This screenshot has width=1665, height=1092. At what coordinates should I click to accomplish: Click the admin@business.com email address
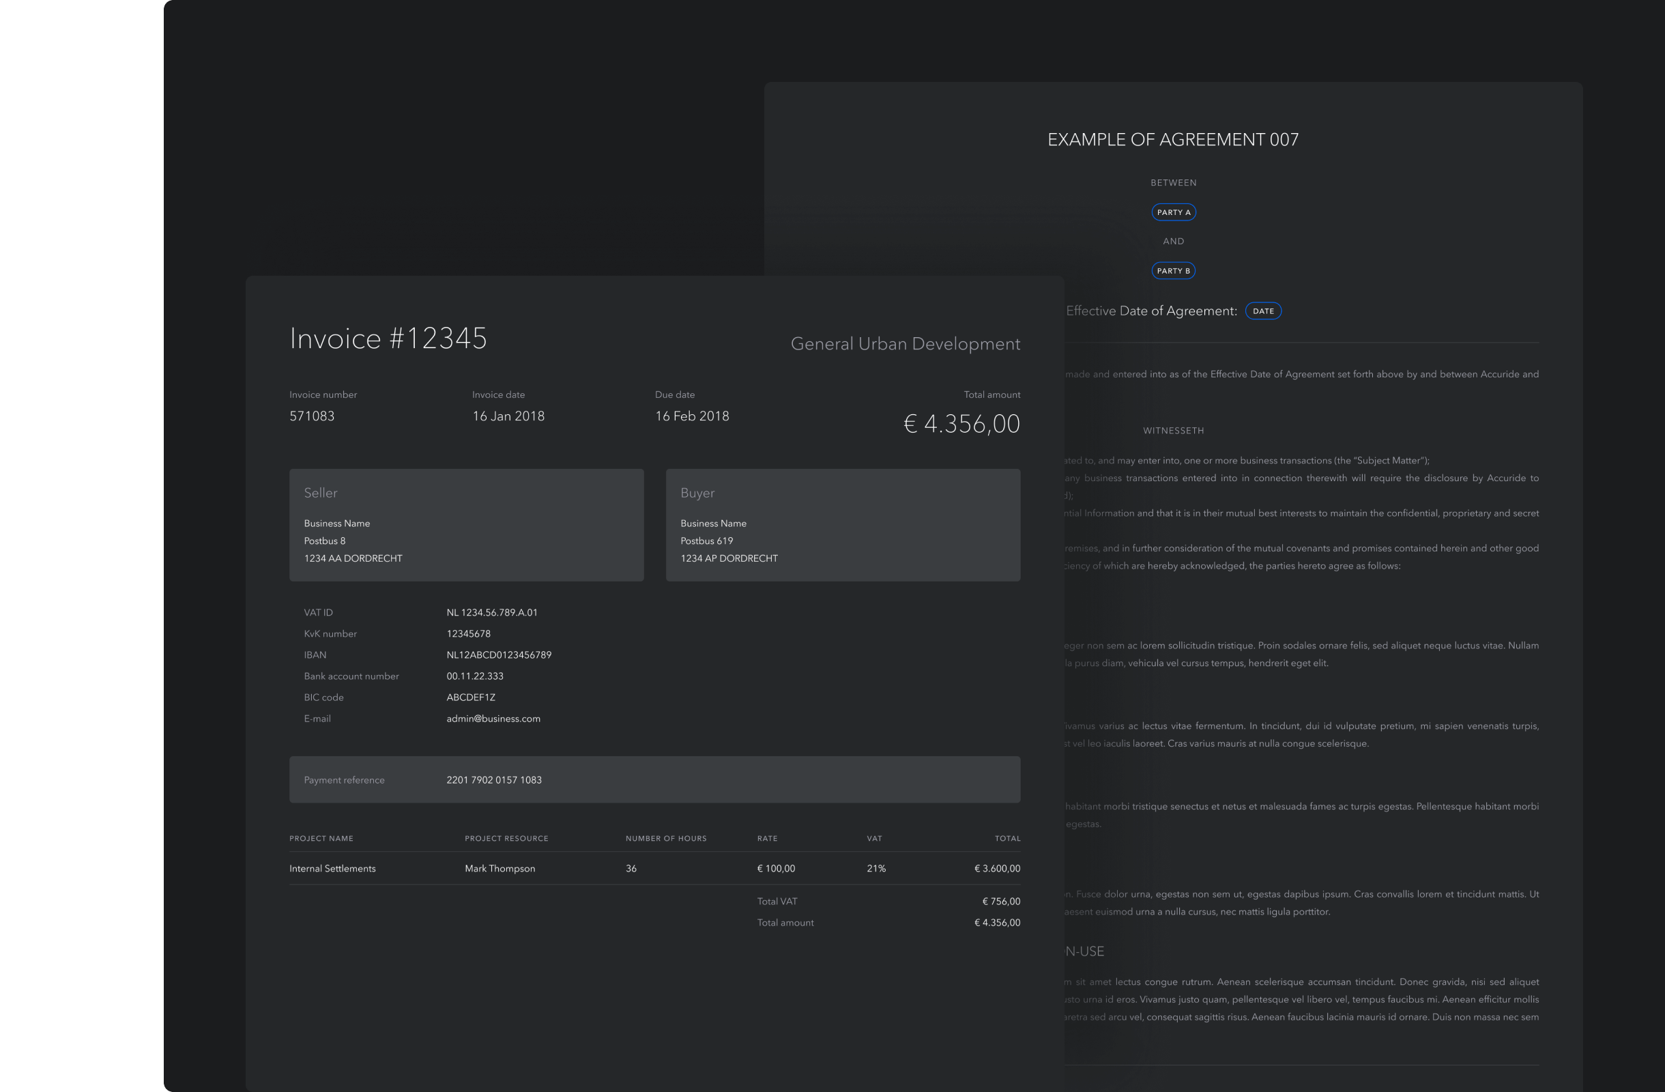tap(493, 719)
